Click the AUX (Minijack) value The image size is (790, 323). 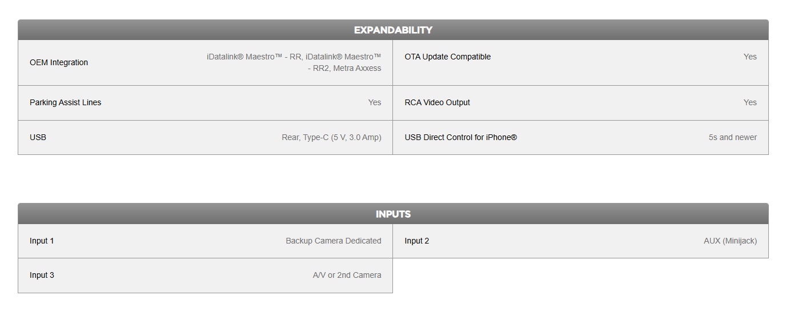tap(731, 241)
